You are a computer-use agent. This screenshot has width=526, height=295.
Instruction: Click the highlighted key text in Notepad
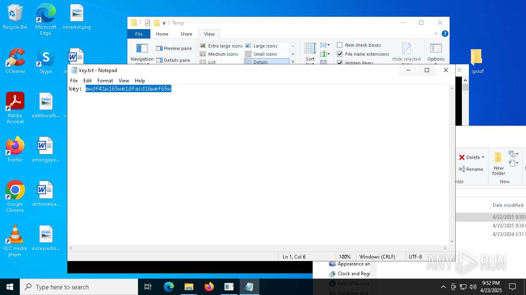pos(128,89)
